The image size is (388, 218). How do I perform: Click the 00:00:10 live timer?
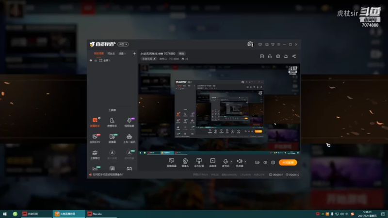292,174
